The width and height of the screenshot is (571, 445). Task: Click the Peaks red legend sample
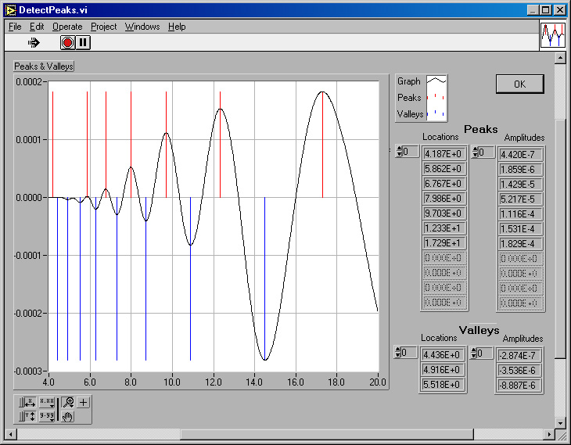point(436,97)
